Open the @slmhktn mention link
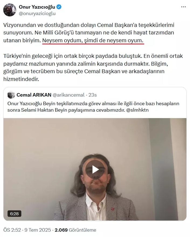191x237 pixels. tap(137, 110)
